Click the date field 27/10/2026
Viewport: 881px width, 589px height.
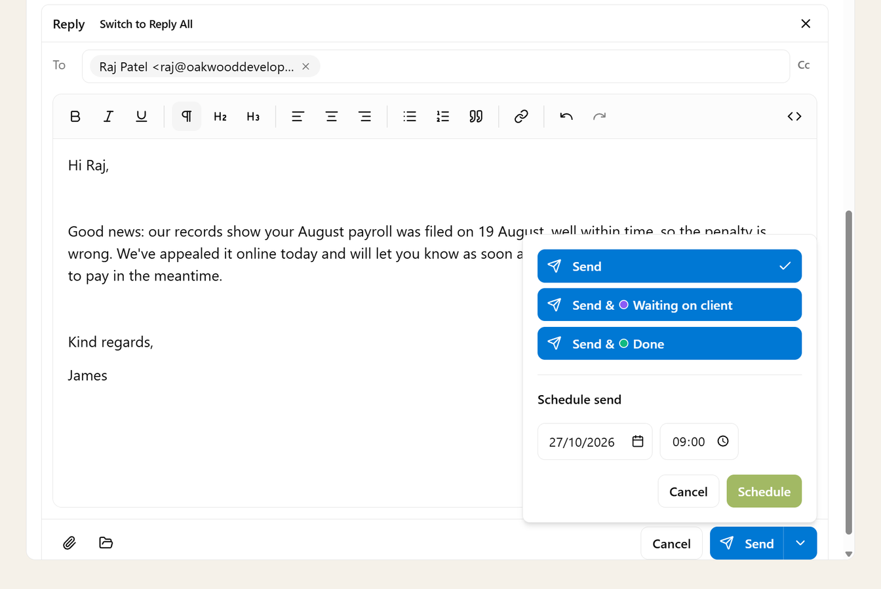[595, 442]
